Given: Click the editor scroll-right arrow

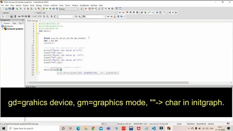Looking at the screenshot, I should 231,83.
